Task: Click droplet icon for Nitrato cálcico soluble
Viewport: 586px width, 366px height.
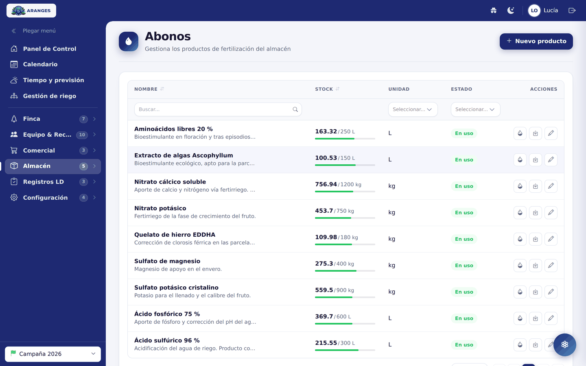Action: pos(520,186)
